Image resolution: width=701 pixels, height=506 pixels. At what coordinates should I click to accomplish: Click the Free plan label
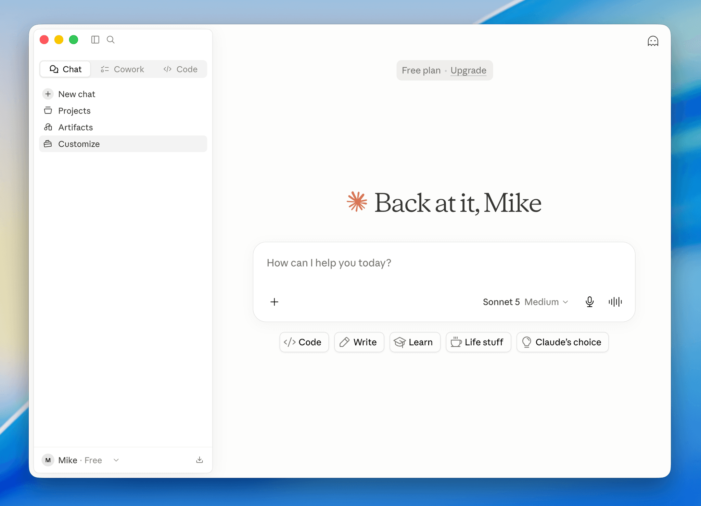(421, 70)
